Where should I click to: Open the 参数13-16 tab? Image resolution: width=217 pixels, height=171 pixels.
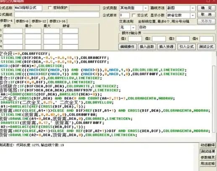58,21
